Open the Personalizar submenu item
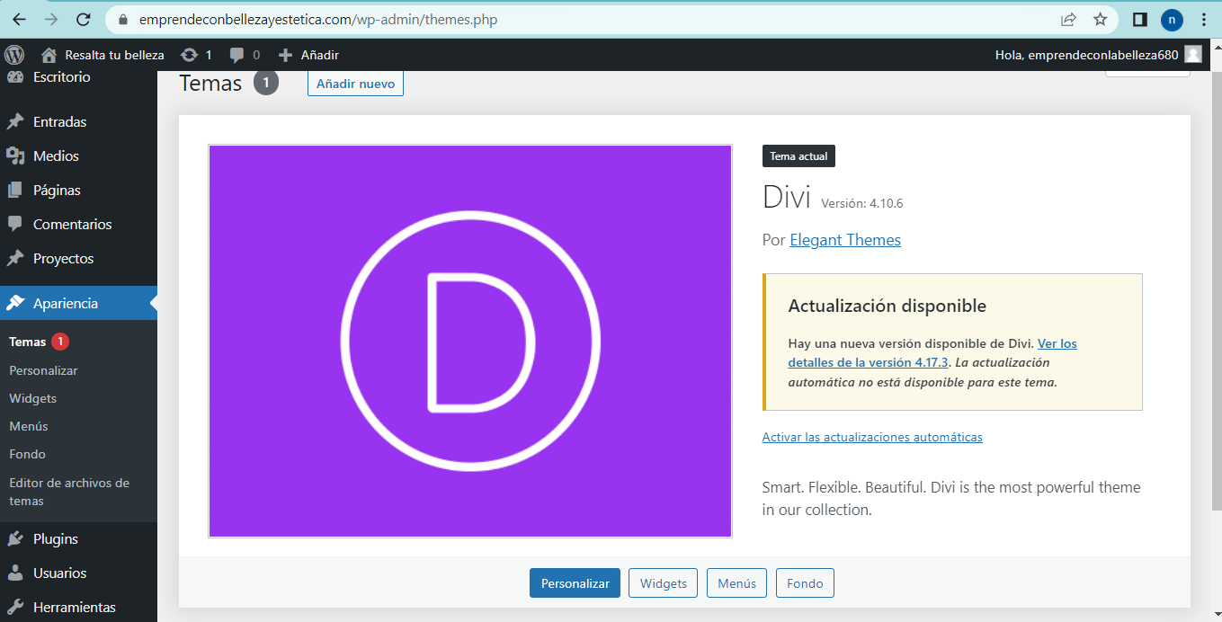This screenshot has height=622, width=1222. tap(43, 370)
